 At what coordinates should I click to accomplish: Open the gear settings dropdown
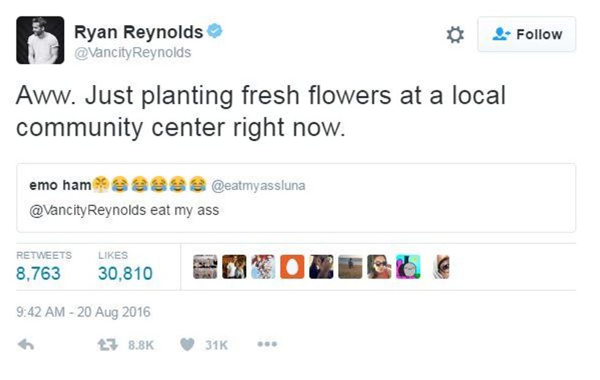click(455, 35)
